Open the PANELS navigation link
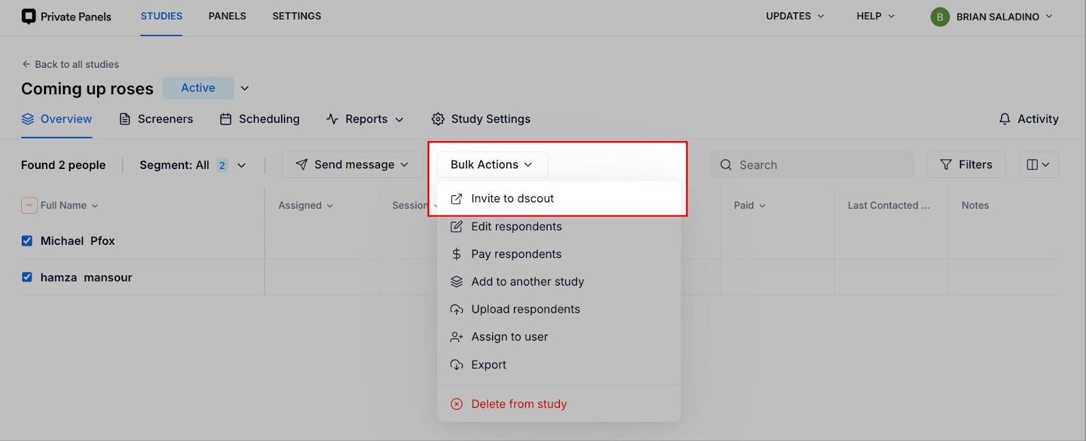The image size is (1086, 441). [227, 16]
